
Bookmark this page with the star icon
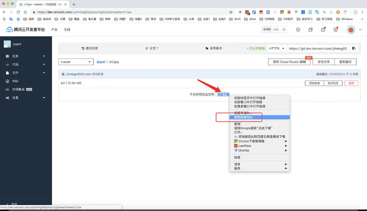tap(231, 12)
